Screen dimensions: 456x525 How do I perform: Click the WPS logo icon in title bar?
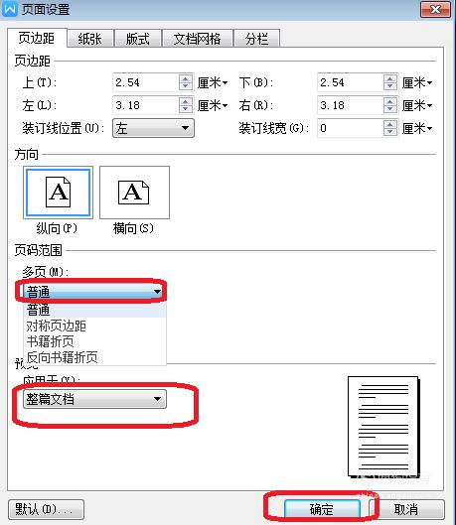pos(9,9)
